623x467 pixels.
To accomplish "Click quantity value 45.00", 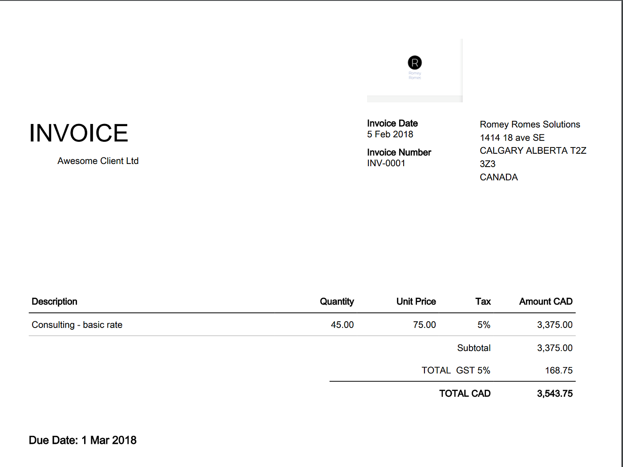I will click(342, 325).
